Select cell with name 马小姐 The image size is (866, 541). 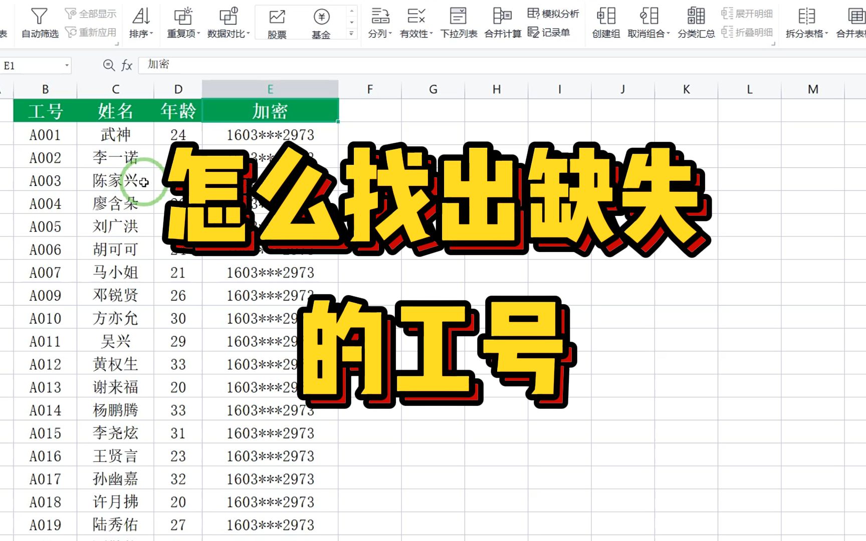point(115,273)
